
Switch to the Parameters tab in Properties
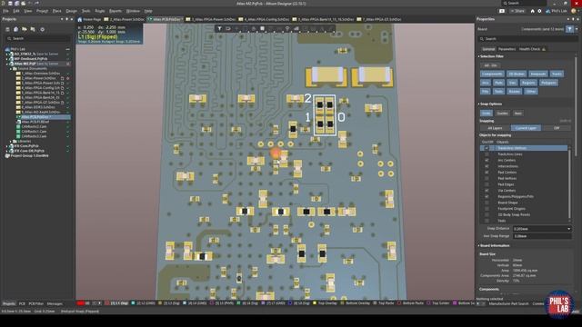click(x=507, y=49)
